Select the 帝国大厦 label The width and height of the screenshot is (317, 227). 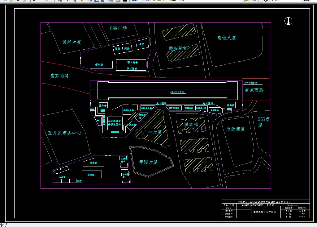[x=148, y=162]
